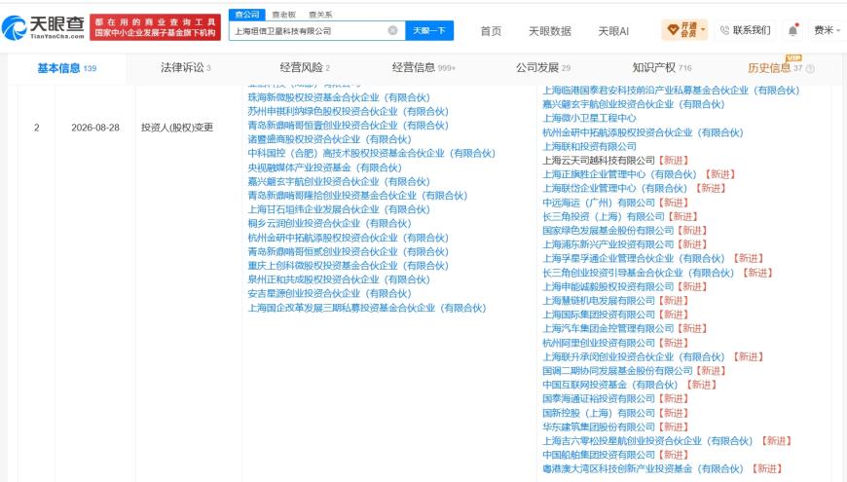Image resolution: width=847 pixels, height=482 pixels.
Task: Open link 国新控股（上海）有限公司
Action: (599, 413)
